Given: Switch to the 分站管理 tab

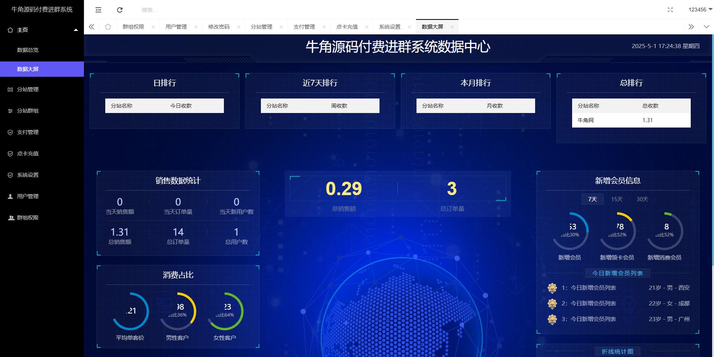Looking at the screenshot, I should (261, 27).
